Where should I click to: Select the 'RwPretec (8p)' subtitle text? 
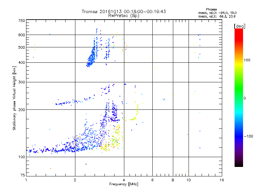(x=124, y=16)
